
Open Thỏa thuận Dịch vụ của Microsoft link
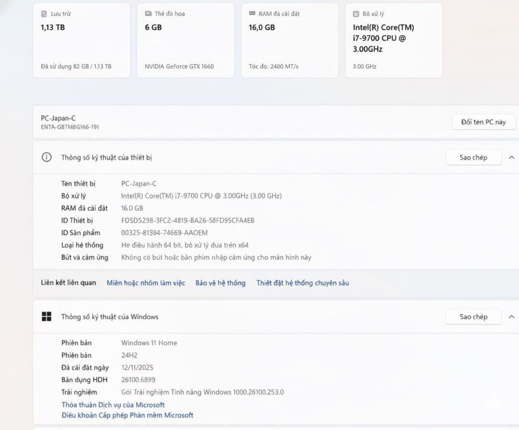pos(113,405)
